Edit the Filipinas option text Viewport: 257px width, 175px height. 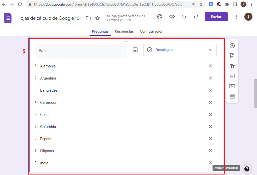[x=47, y=151]
